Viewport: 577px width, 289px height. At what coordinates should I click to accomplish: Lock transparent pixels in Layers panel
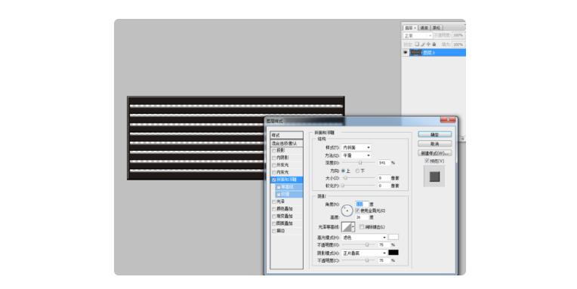tap(417, 44)
